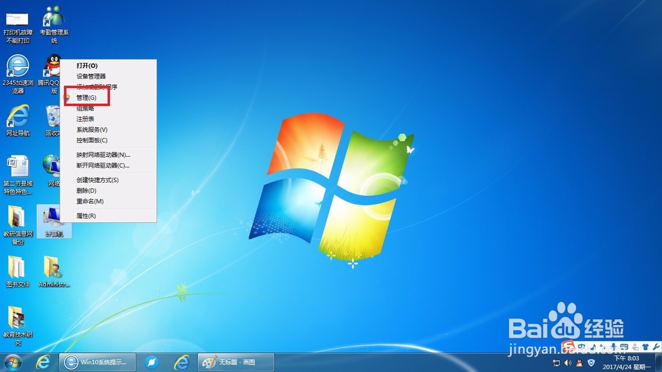Click the network tray icon
Screen dimensions: 662x372
(557, 363)
